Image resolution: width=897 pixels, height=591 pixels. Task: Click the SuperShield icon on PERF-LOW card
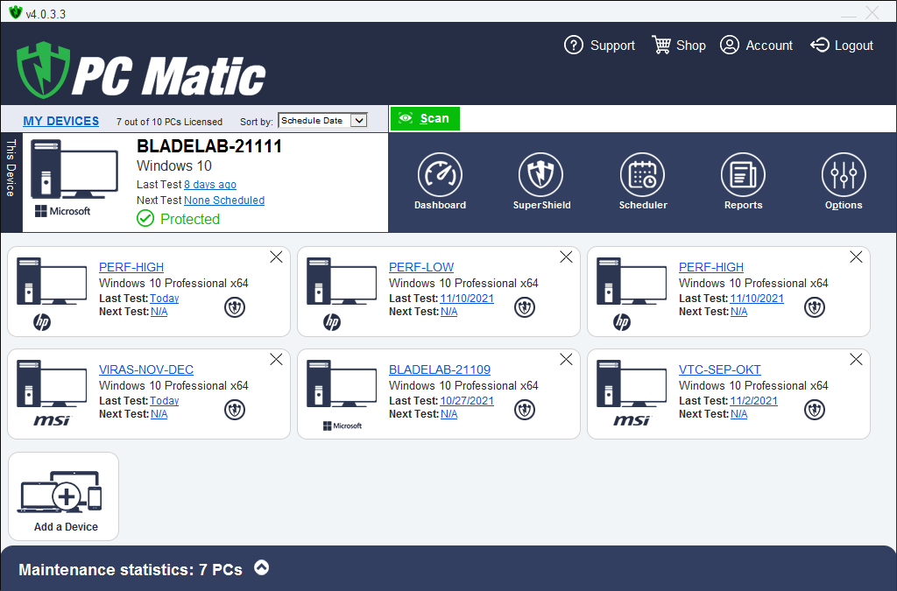(524, 307)
